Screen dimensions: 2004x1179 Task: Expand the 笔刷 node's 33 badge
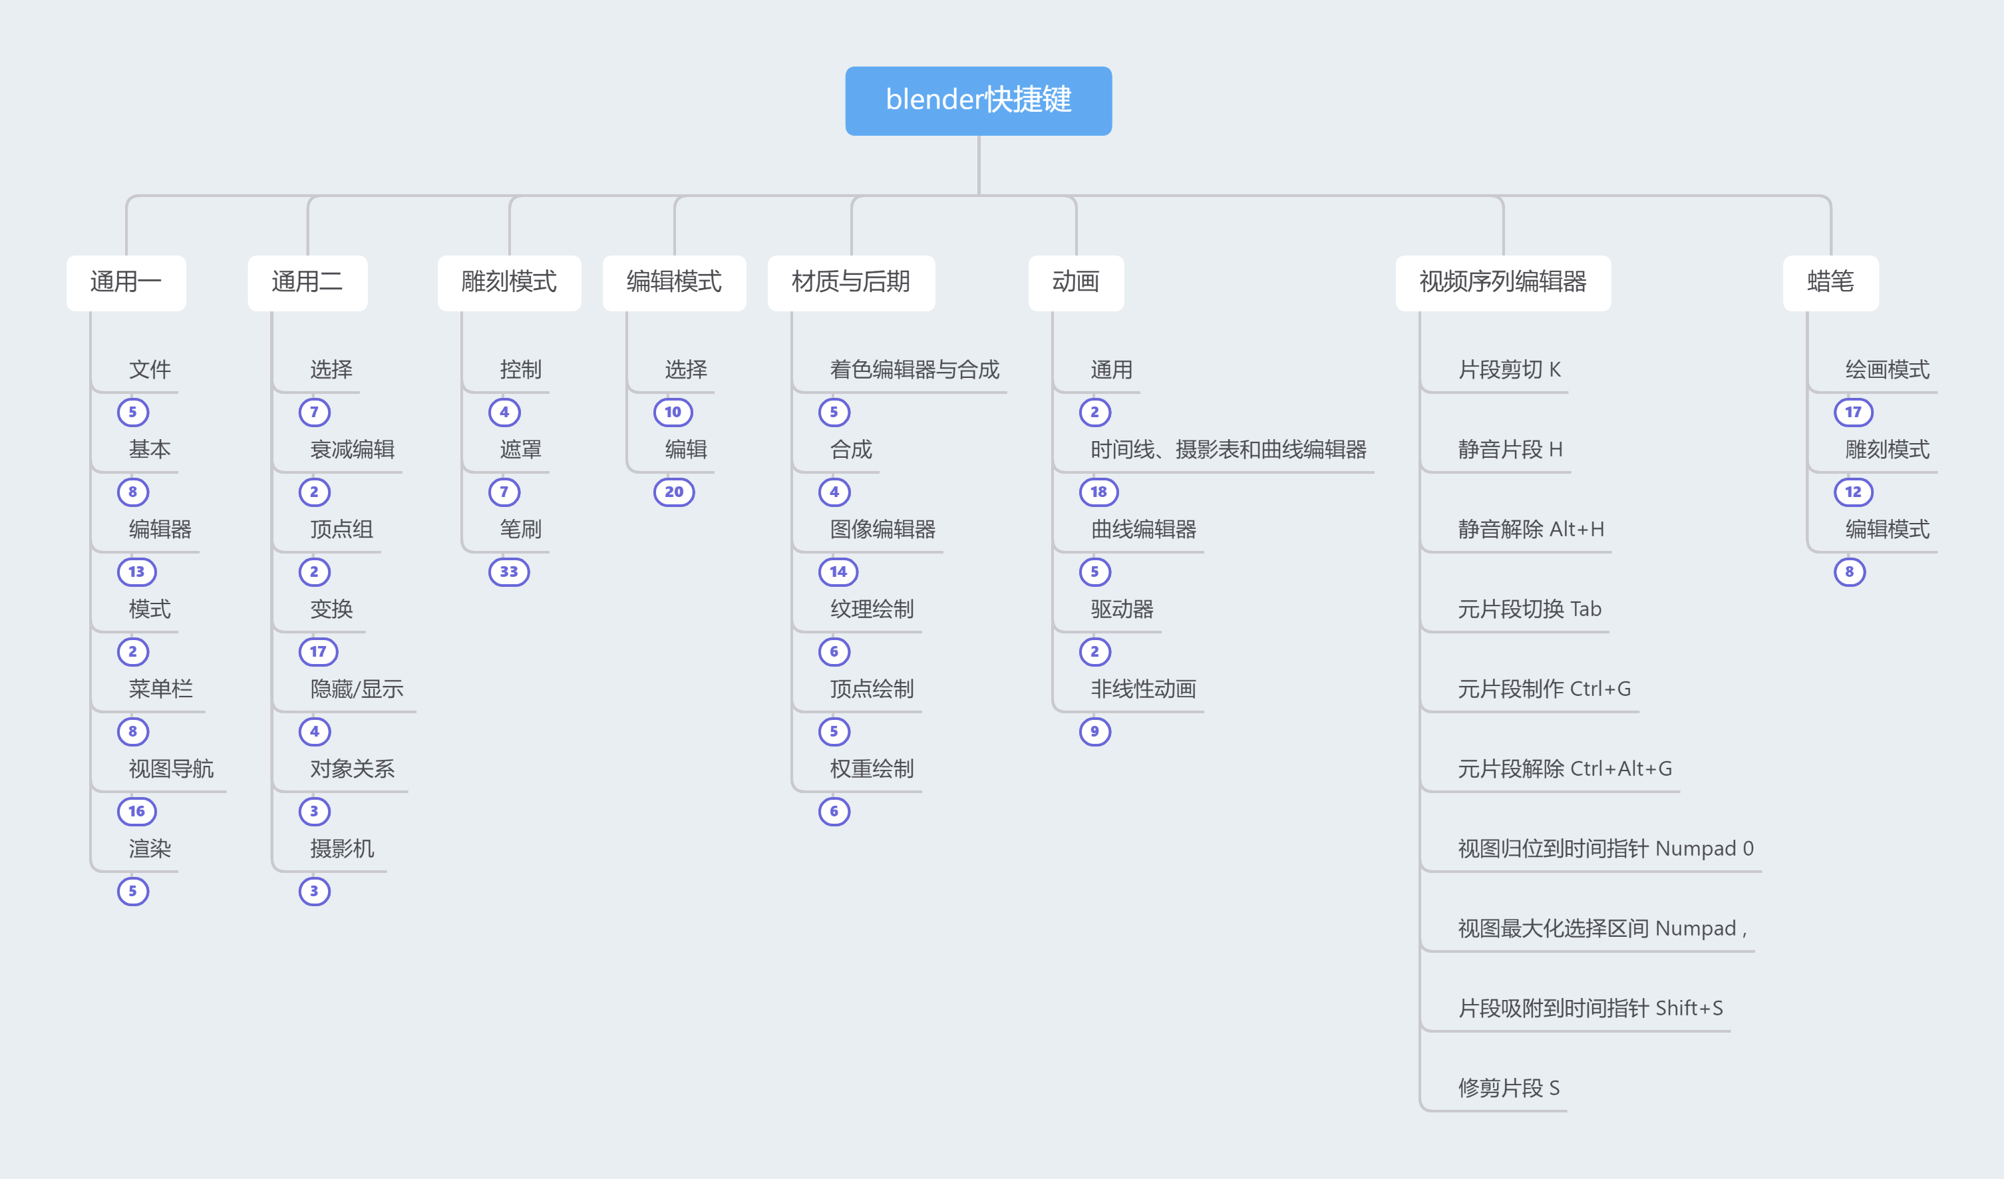(509, 572)
